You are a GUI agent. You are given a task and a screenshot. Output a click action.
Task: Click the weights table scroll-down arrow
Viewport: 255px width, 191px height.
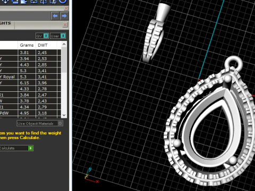(x=64, y=115)
